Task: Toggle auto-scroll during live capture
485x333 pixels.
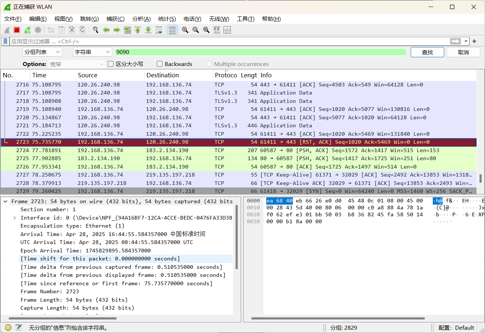Action: (159, 30)
